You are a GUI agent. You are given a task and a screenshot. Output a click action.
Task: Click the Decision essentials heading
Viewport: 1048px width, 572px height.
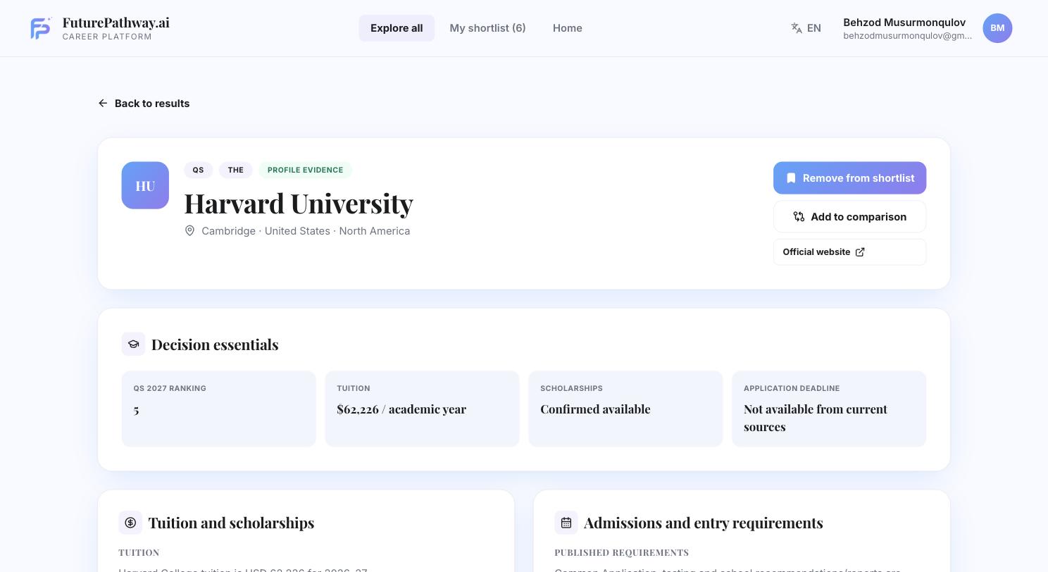tap(215, 344)
